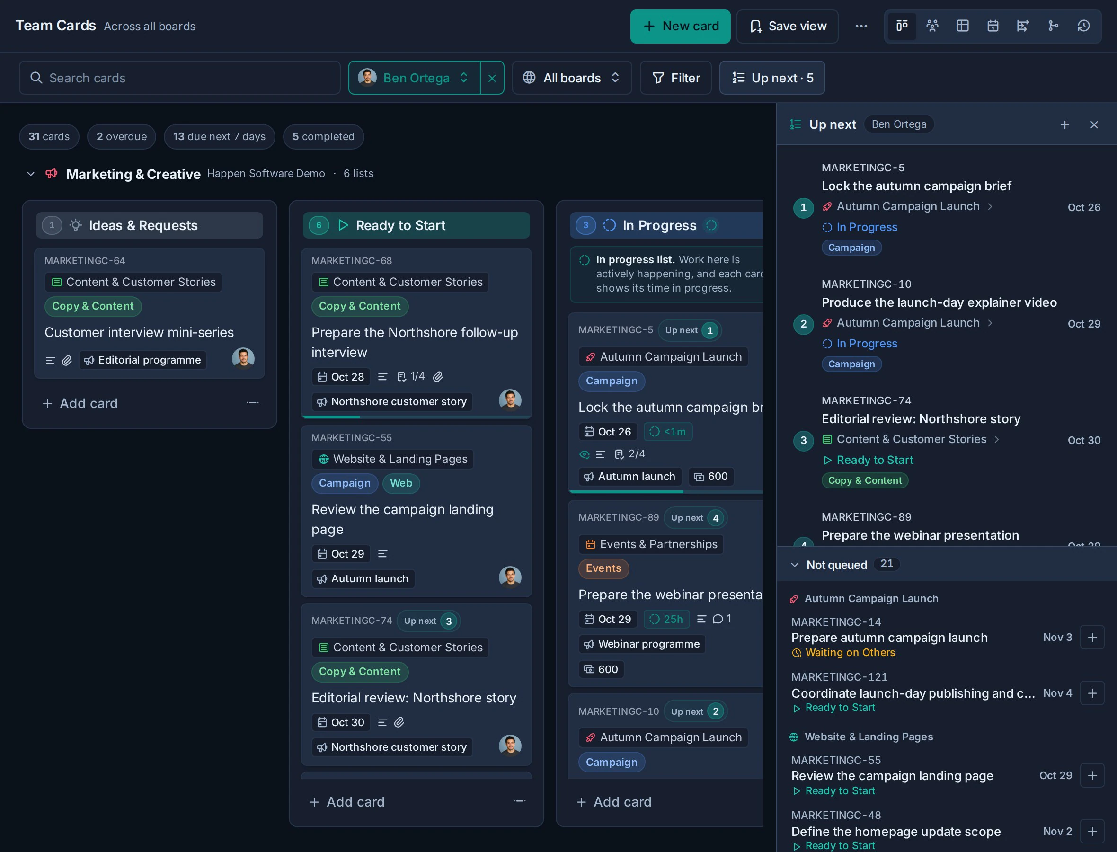Queue MARKETINGC-121 with its plus button

[1092, 693]
